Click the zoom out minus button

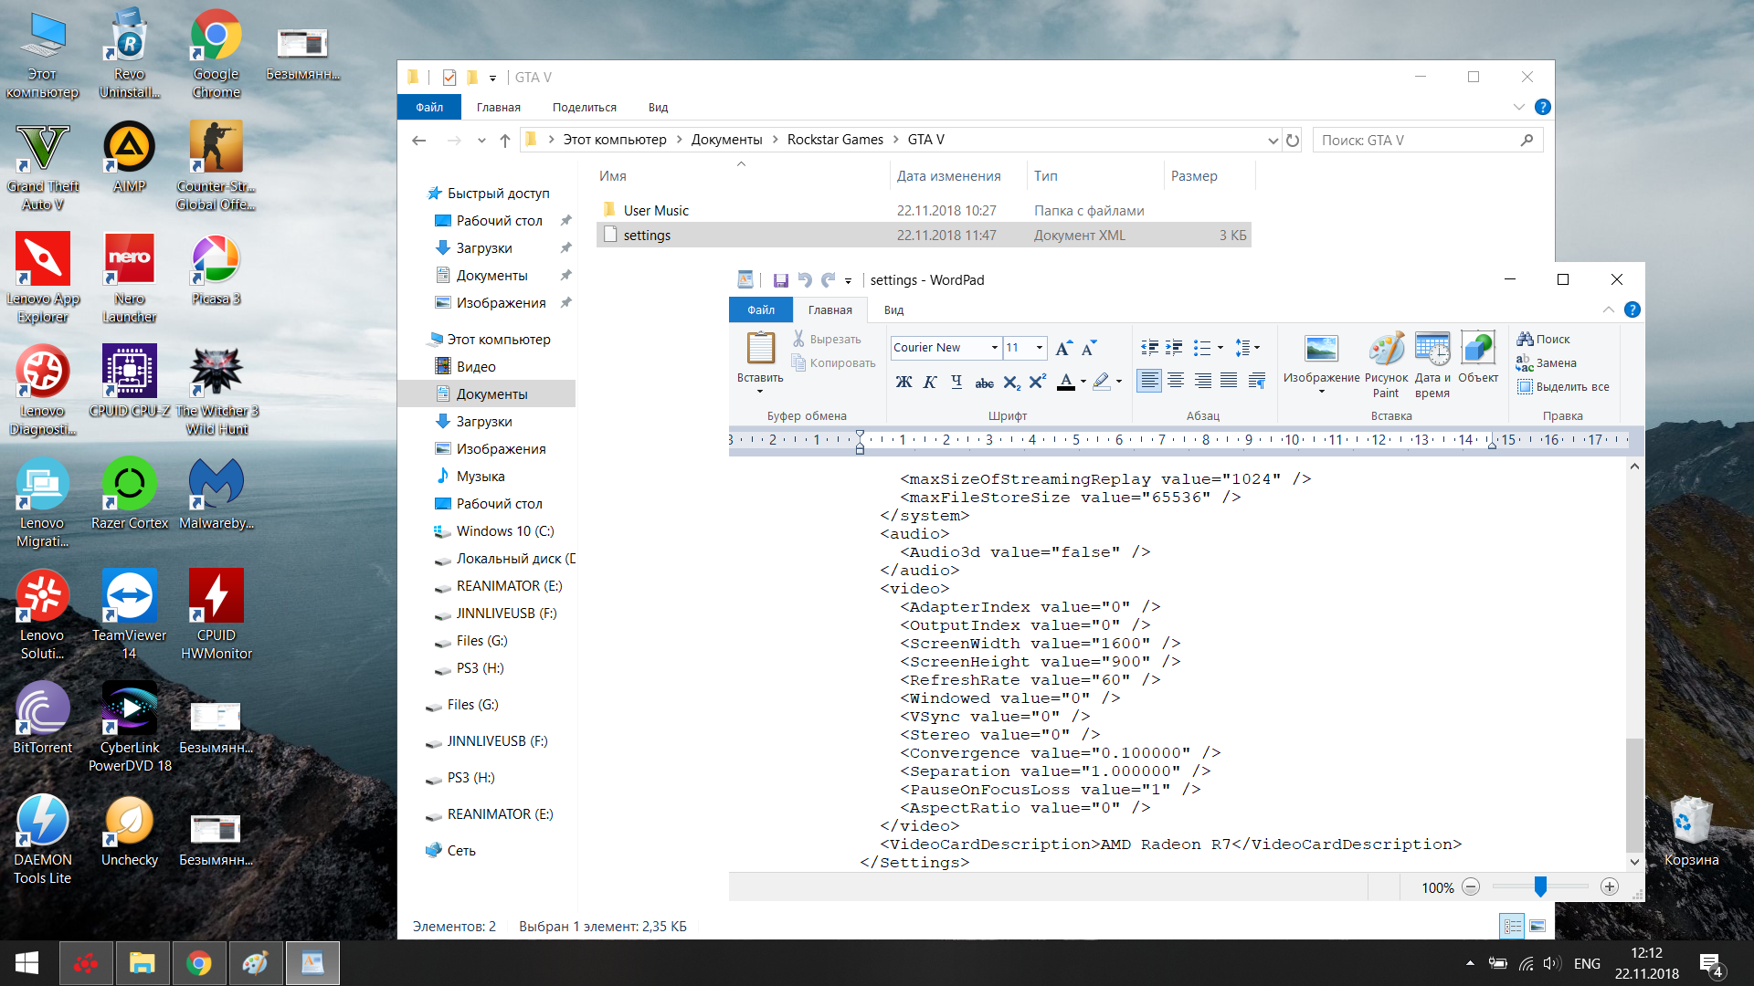[x=1470, y=886]
